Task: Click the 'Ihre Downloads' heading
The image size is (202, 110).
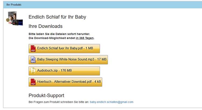Action: tap(46, 26)
